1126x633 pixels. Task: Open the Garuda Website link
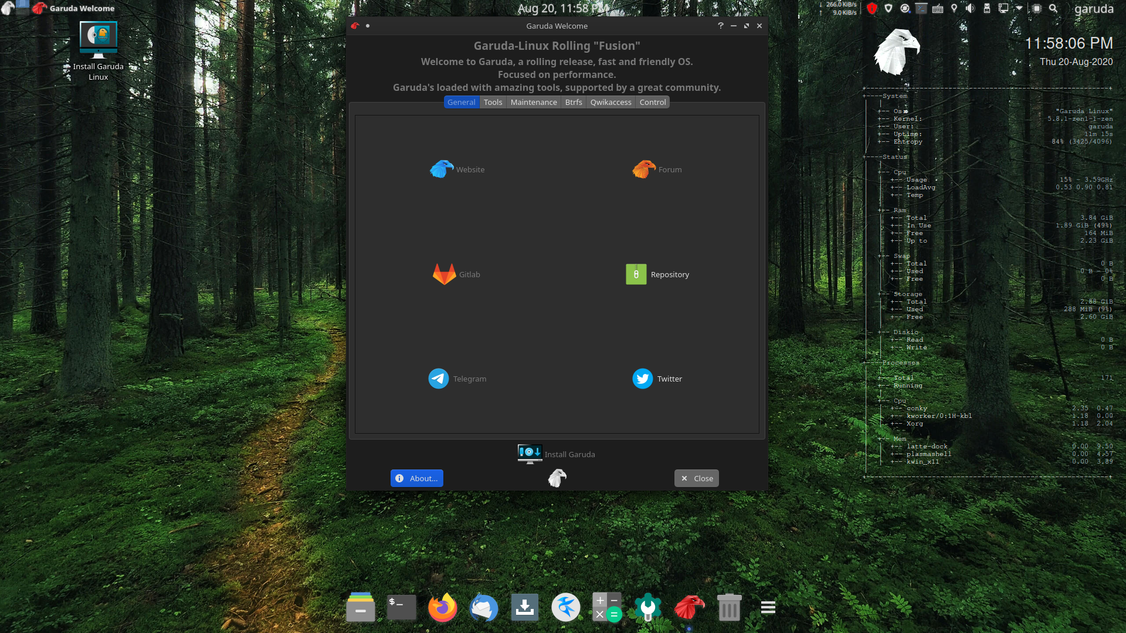(457, 169)
